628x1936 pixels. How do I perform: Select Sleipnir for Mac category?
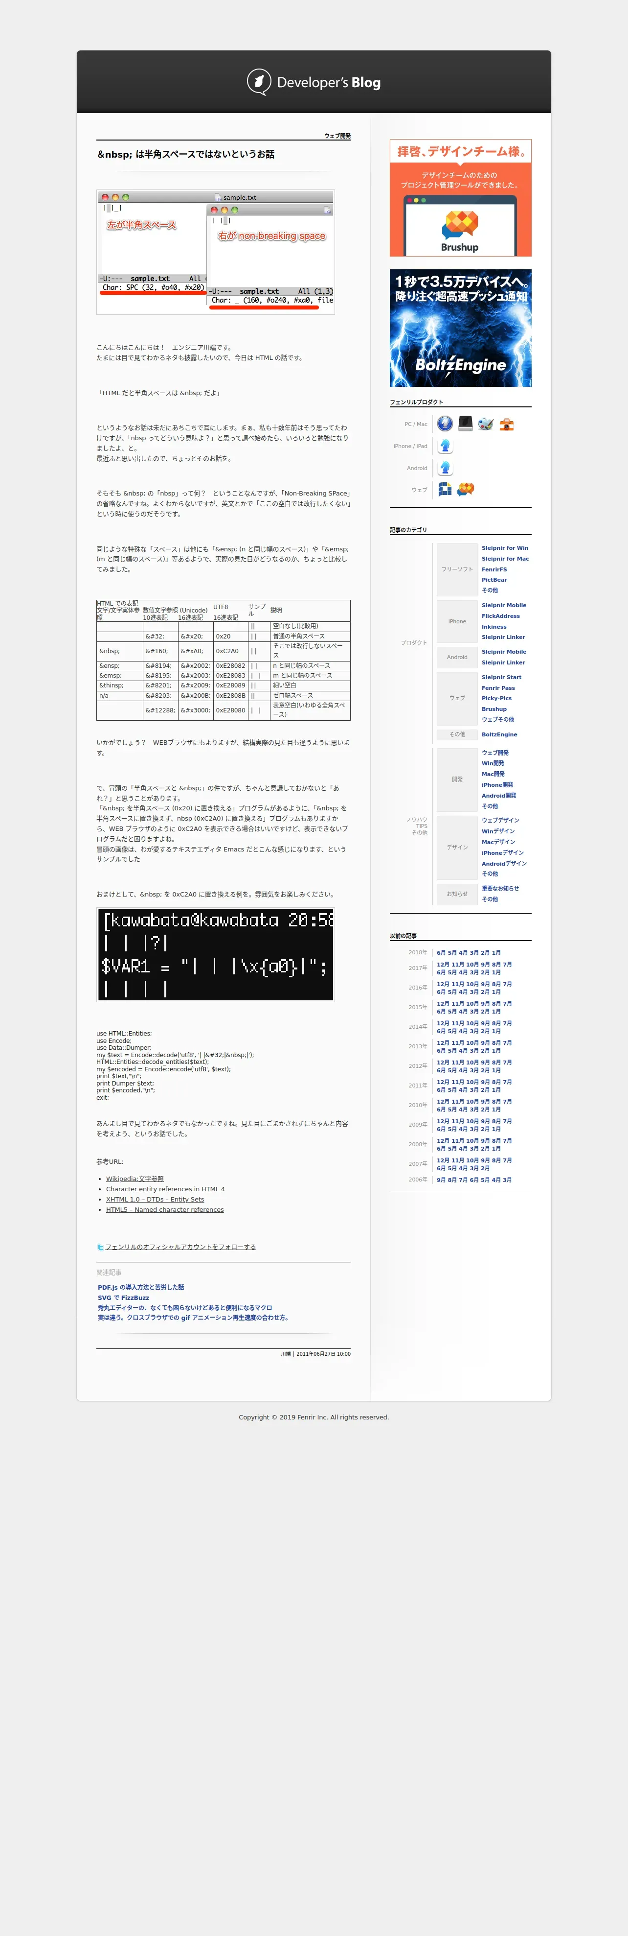pyautogui.click(x=505, y=558)
